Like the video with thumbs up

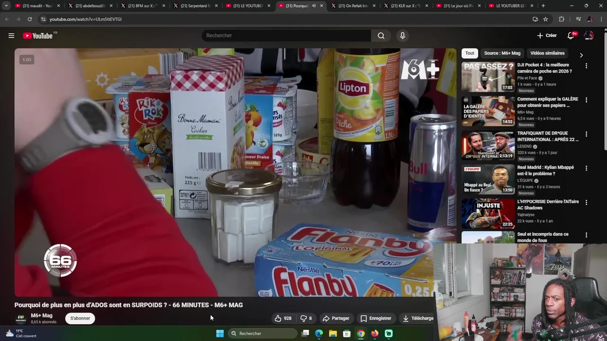coord(283,318)
